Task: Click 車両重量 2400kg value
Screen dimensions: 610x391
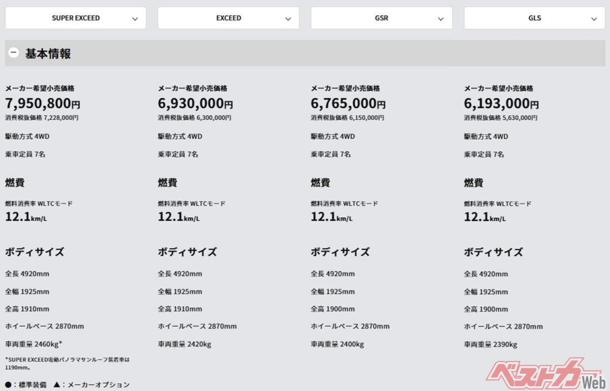Action: 338,344
